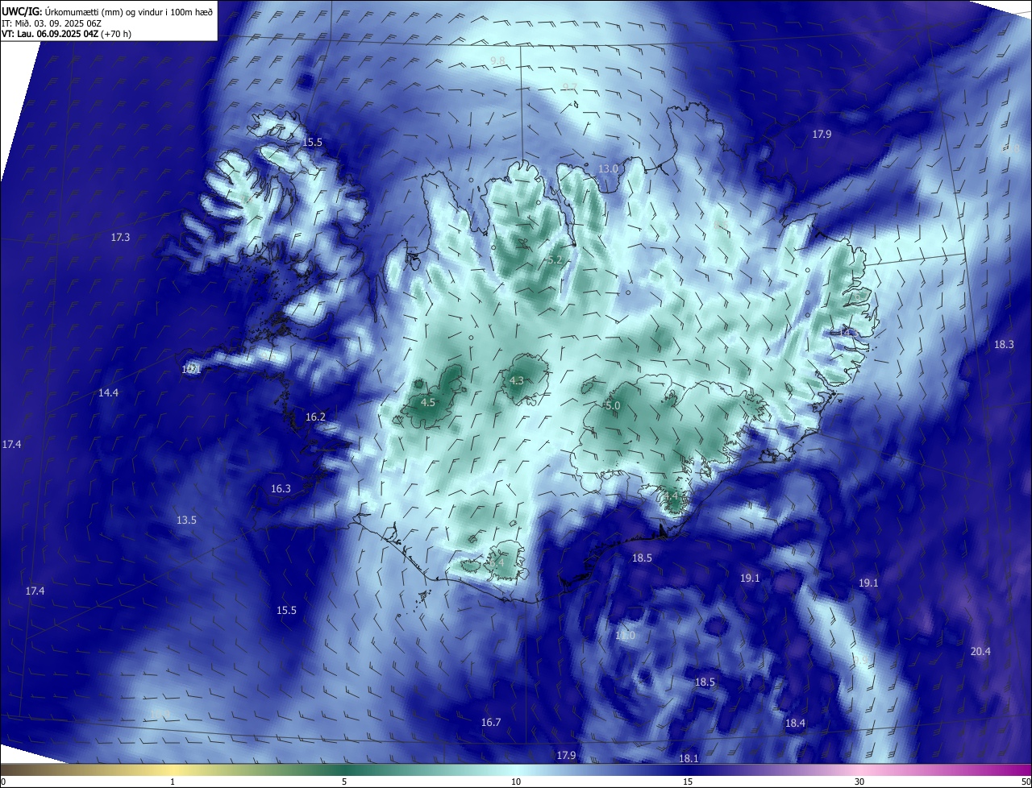Click the 4.3 value over the glacier
This screenshot has height=788, width=1032.
(517, 380)
